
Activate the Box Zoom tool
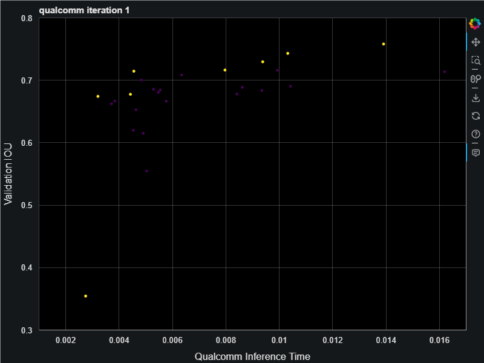tap(476, 60)
